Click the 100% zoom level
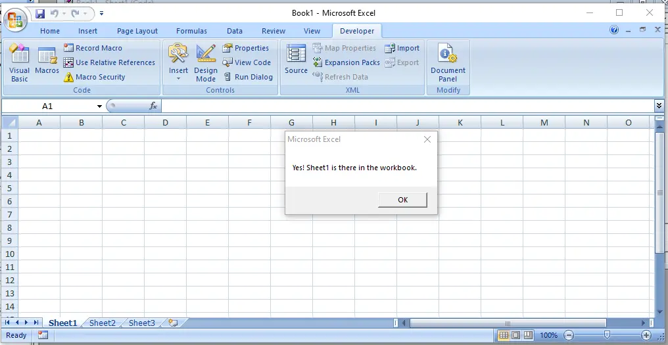Viewport: 668px width, 345px height. [549, 335]
